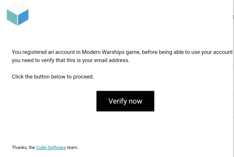Screen dimensions: 234x157
Task: Open the Cube Software link
Action: pyautogui.click(x=51, y=148)
